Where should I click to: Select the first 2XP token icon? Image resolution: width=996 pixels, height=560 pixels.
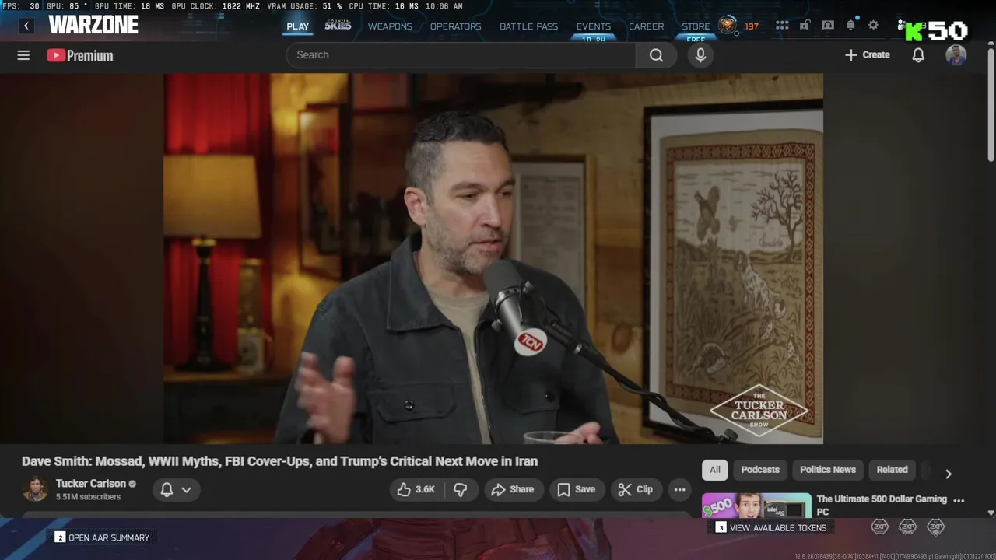pos(880,527)
